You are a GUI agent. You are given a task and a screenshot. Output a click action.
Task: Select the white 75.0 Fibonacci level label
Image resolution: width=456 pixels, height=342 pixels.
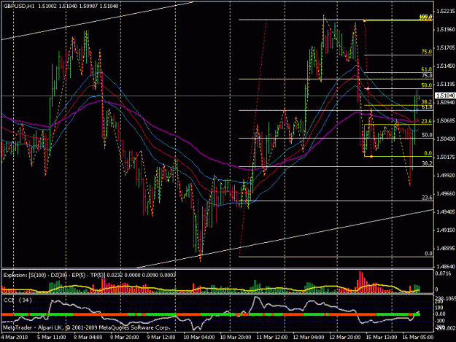tap(427, 76)
